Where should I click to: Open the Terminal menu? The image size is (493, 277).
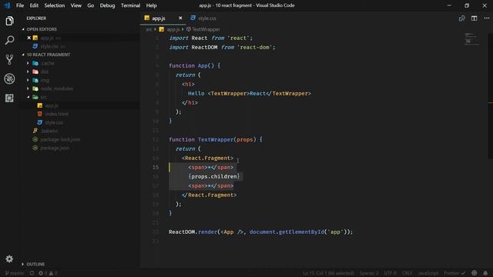click(x=130, y=5)
